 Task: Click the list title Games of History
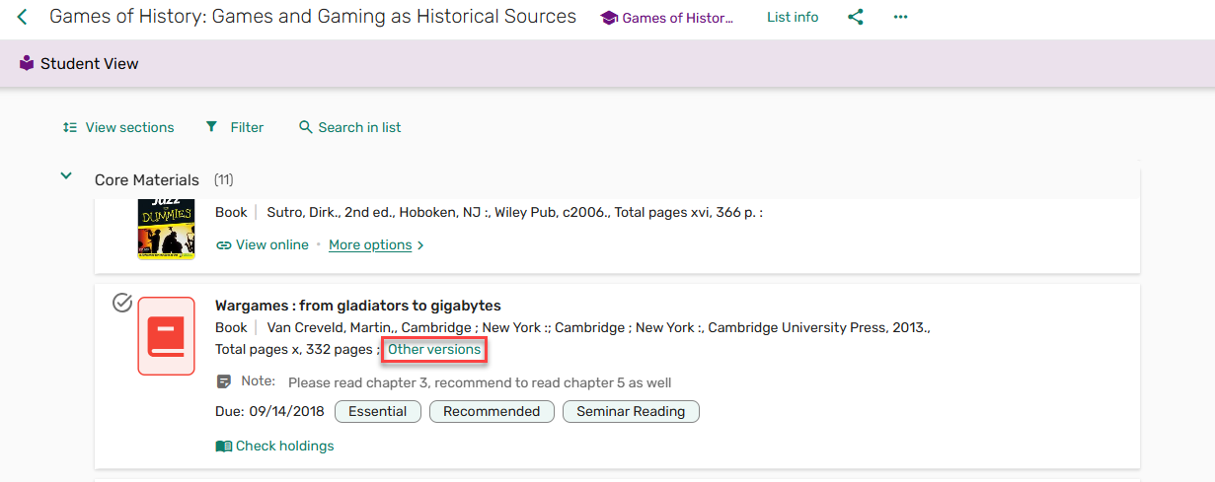(x=313, y=17)
